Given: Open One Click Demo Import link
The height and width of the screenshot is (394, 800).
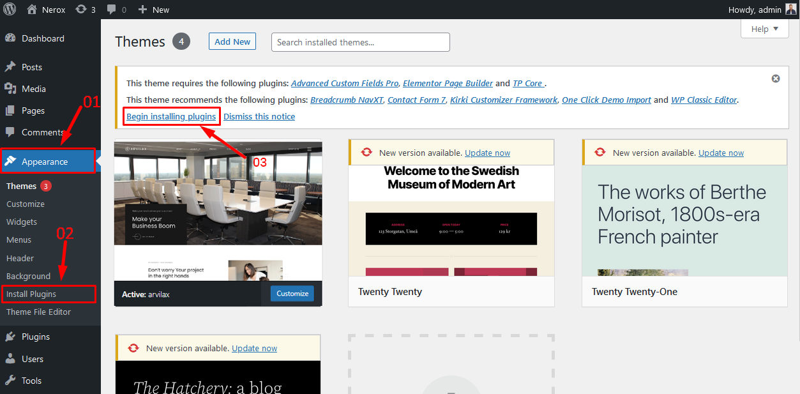Looking at the screenshot, I should tap(607, 100).
